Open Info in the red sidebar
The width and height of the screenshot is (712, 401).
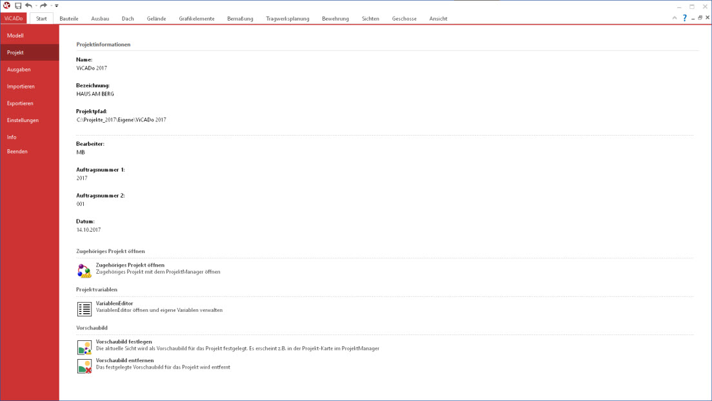(30, 137)
